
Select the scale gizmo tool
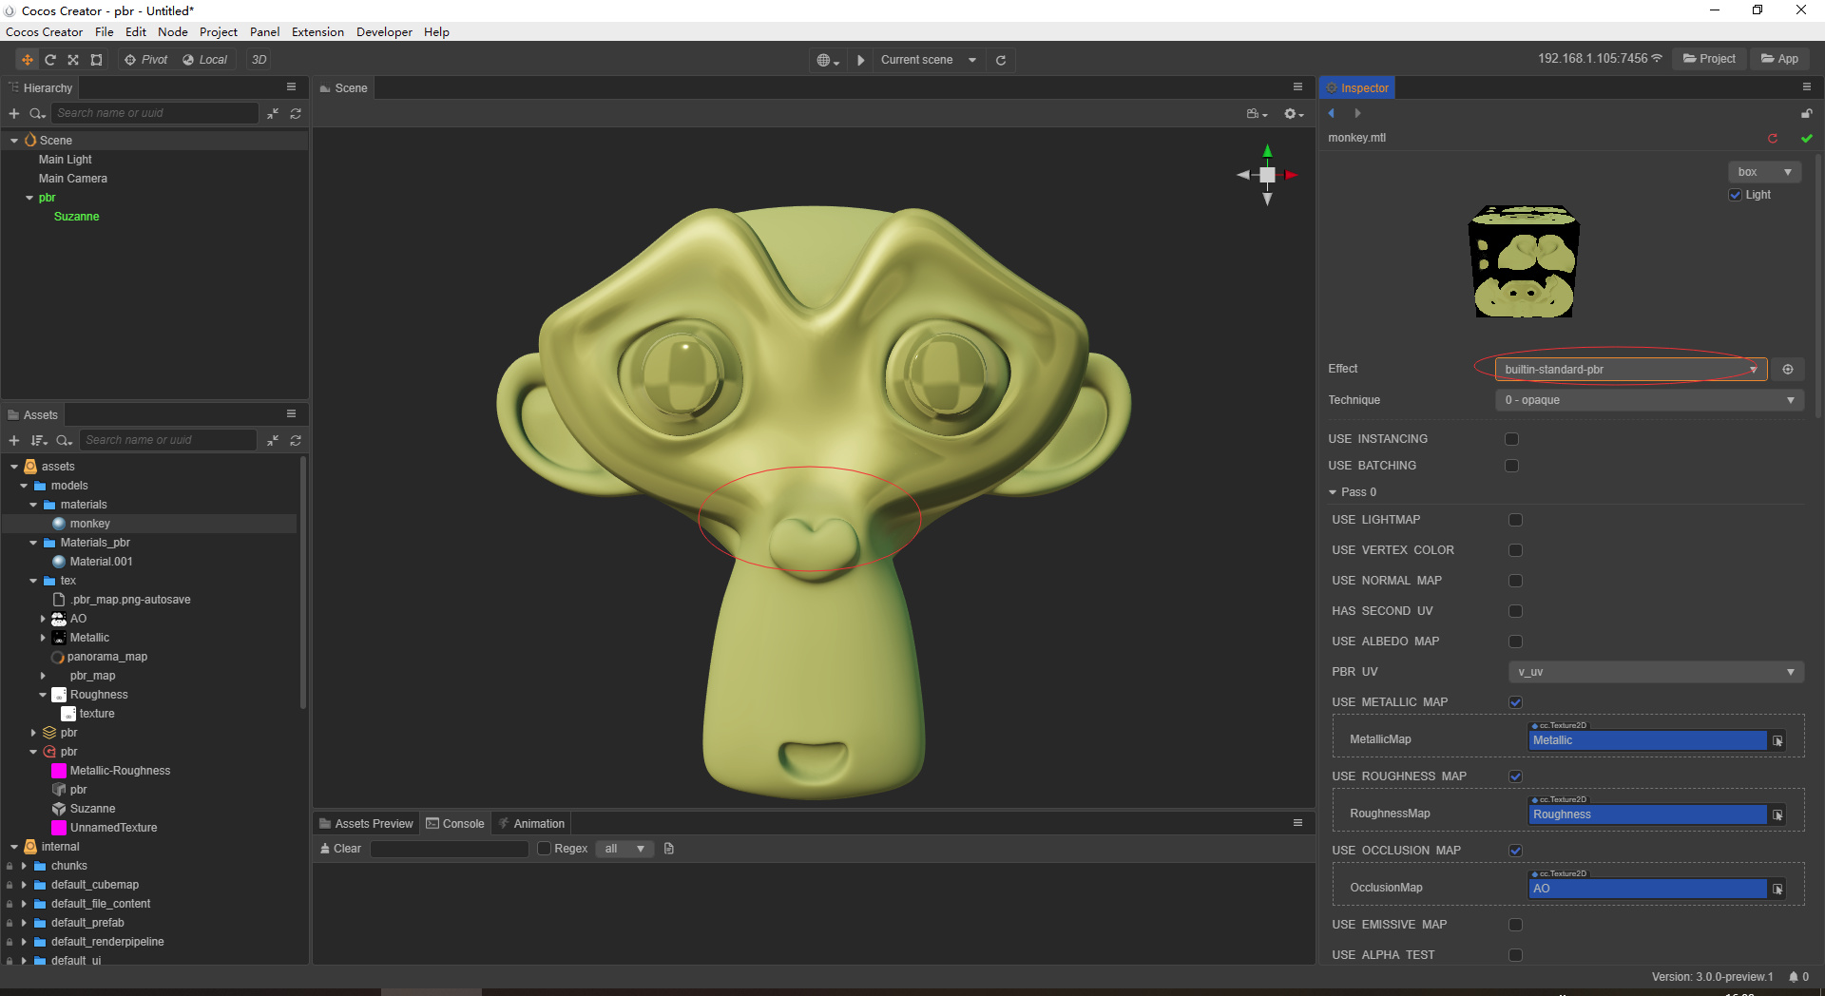click(73, 60)
